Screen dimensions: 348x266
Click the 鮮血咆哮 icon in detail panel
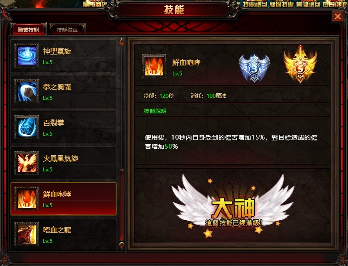[154, 66]
